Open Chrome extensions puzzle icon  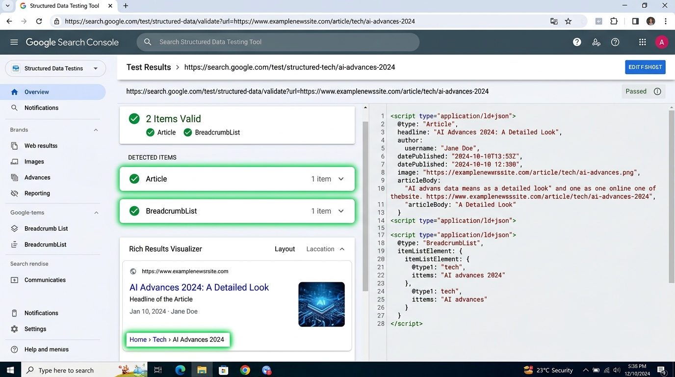tap(614, 21)
